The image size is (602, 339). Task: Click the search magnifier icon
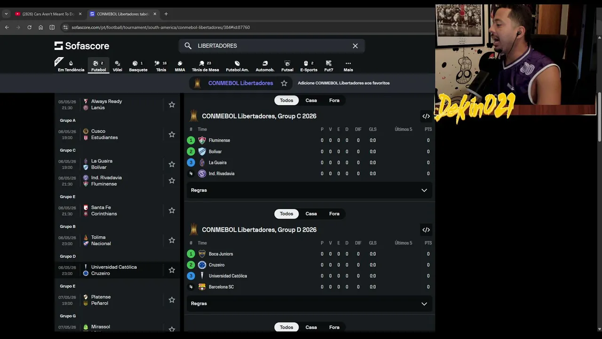[188, 46]
